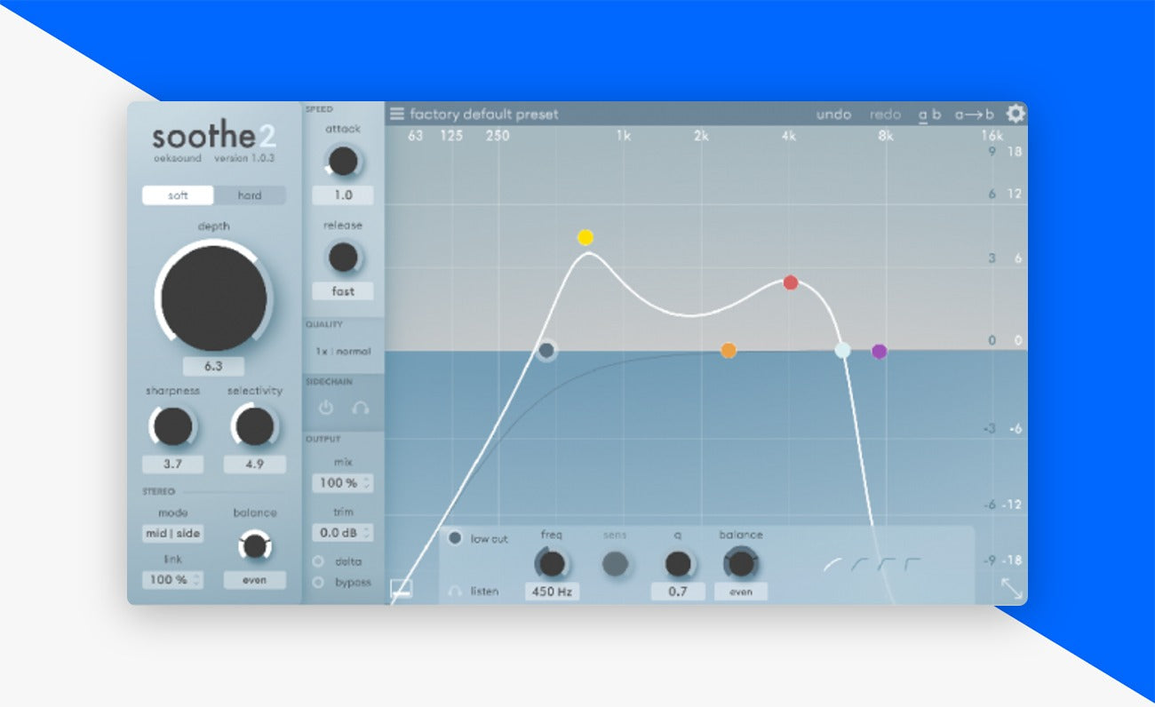Image resolution: width=1155 pixels, height=707 pixels.
Task: Toggle the sidechain power icon
Action: [326, 408]
